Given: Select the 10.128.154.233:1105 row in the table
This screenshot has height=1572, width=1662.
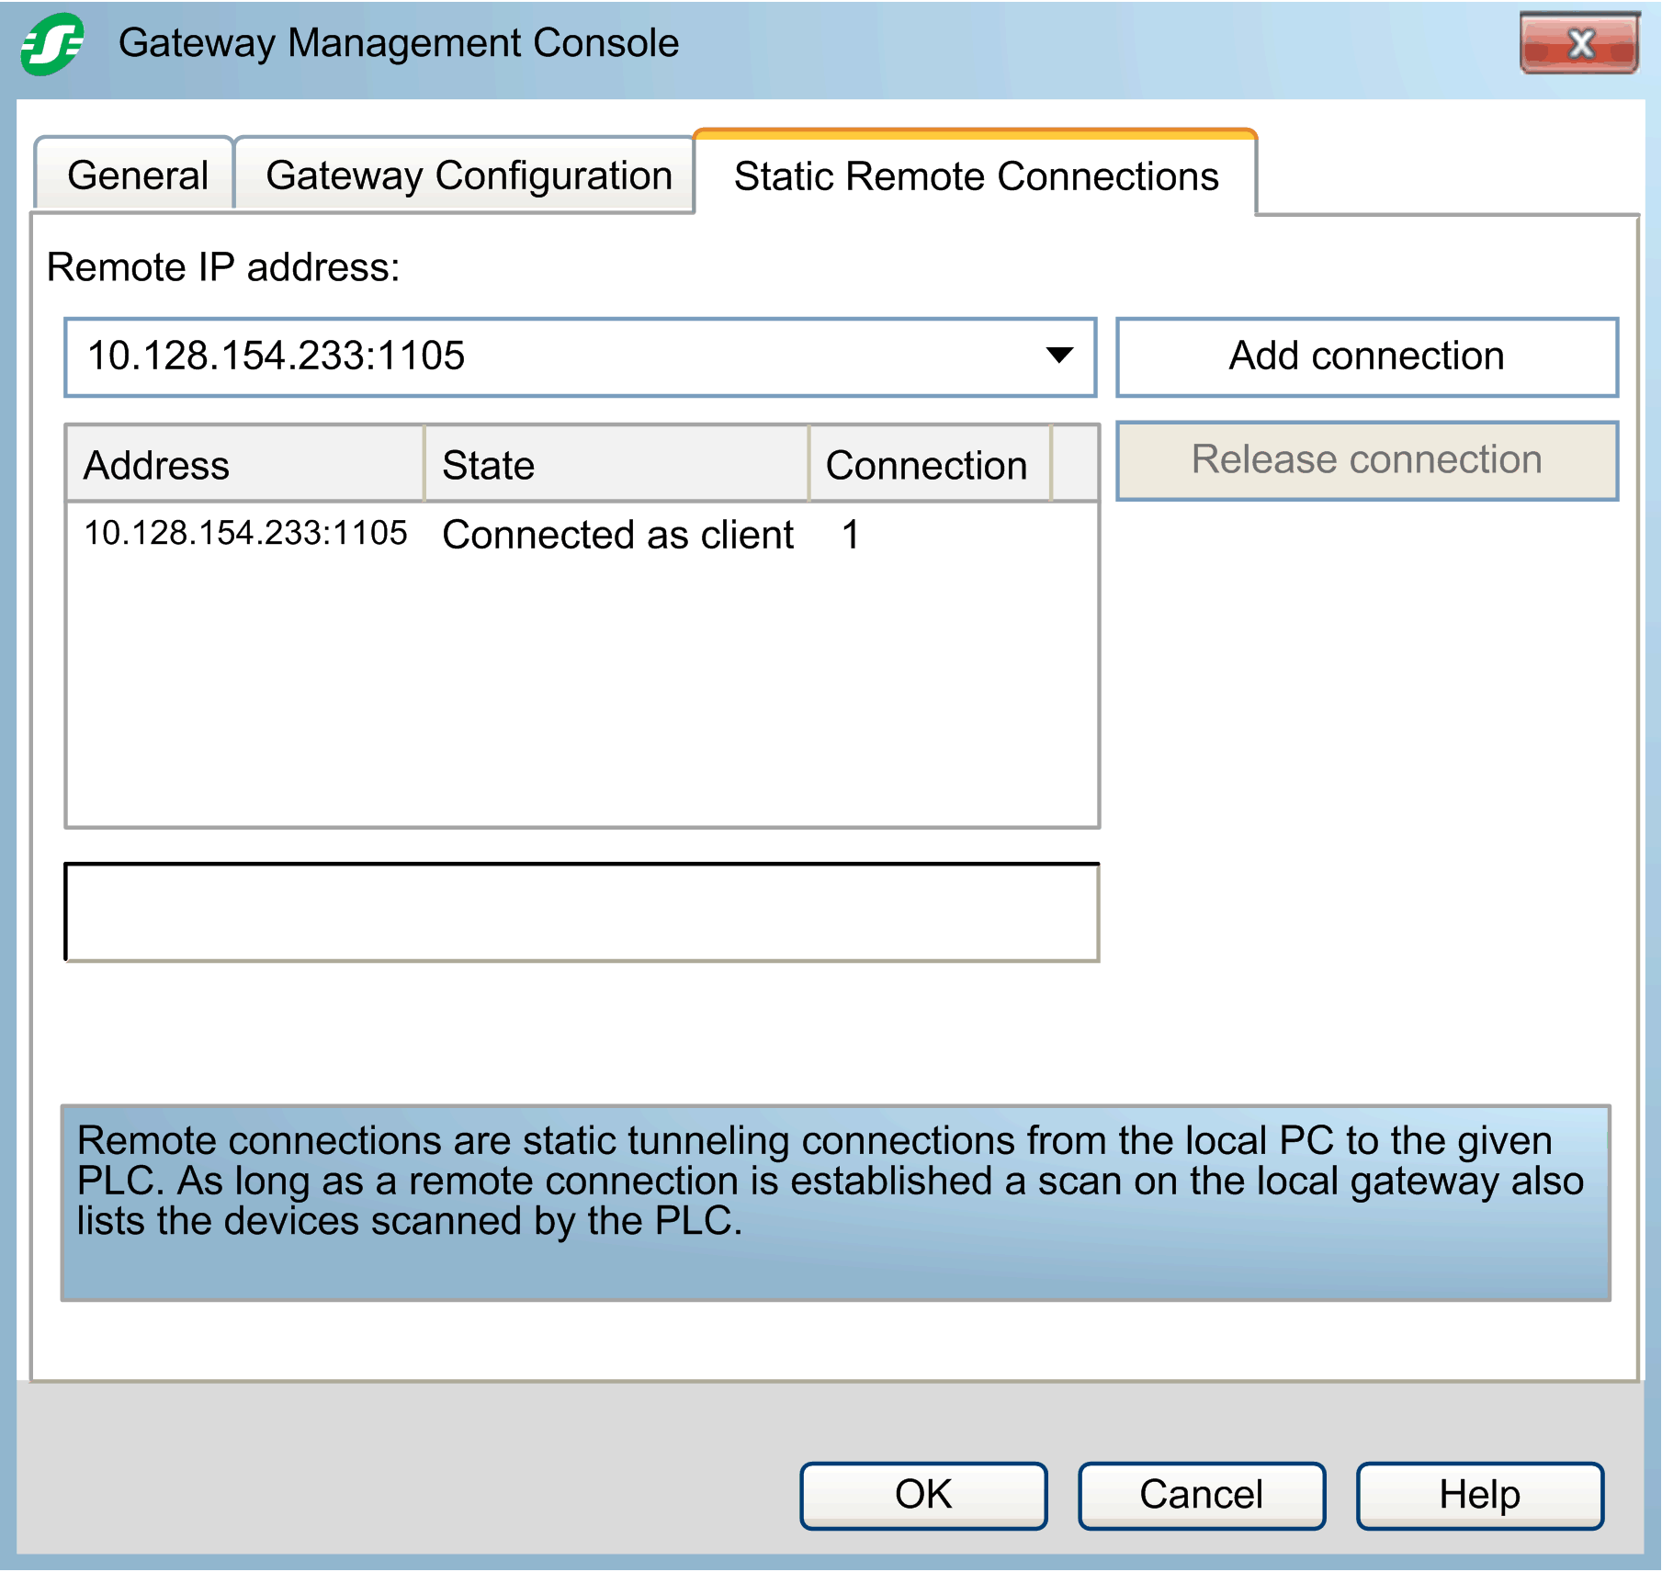Looking at the screenshot, I should (x=245, y=534).
